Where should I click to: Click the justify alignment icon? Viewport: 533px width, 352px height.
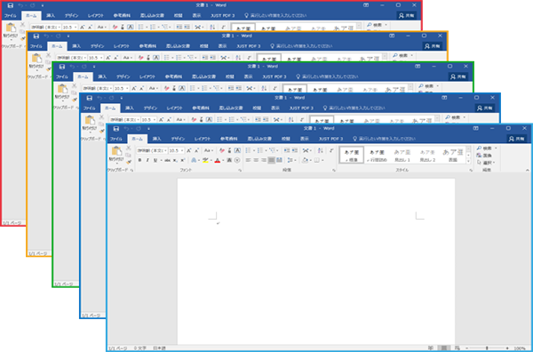271,160
